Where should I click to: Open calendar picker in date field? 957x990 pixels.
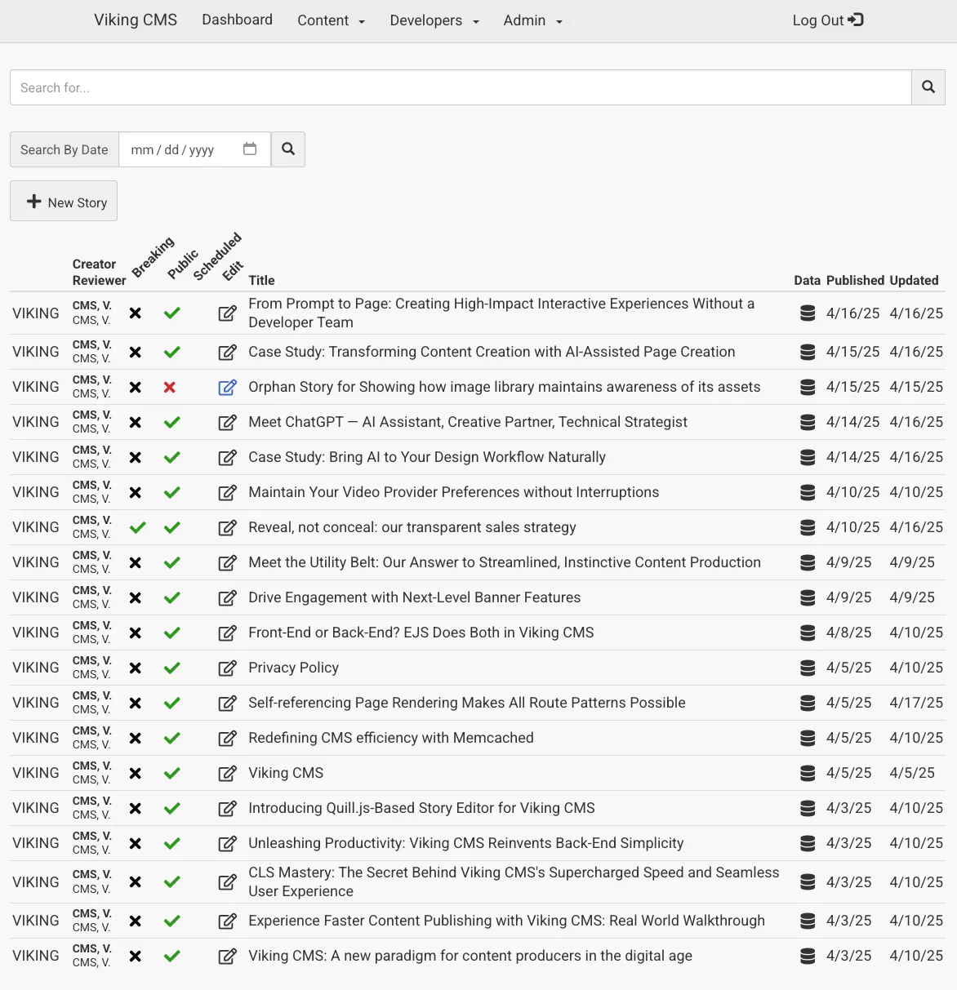coord(250,149)
